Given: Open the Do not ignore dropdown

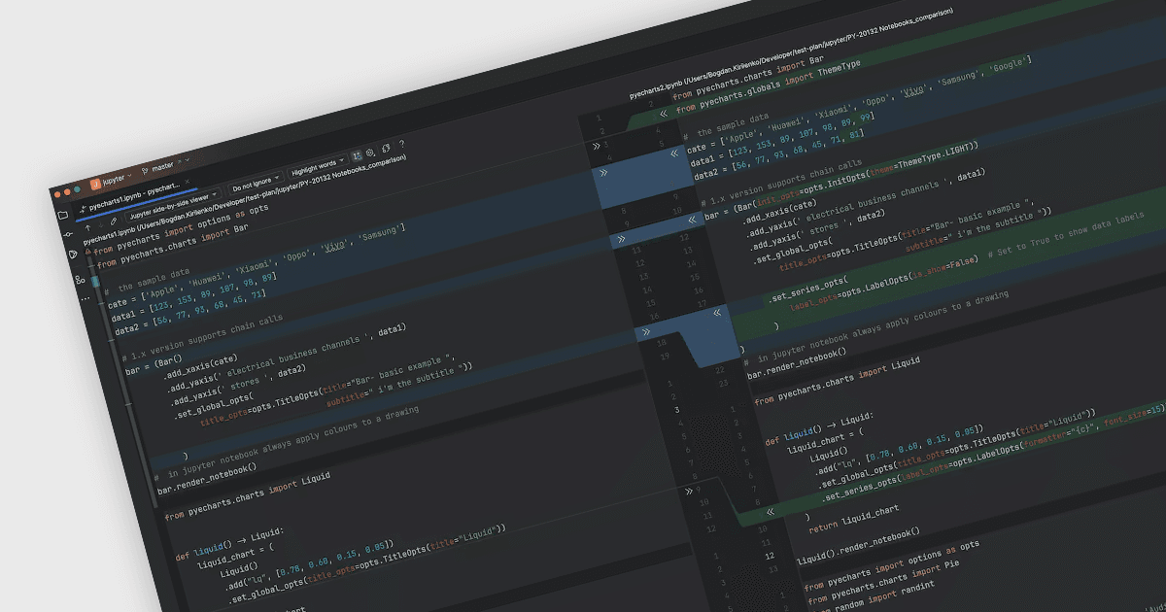Looking at the screenshot, I should [256, 183].
